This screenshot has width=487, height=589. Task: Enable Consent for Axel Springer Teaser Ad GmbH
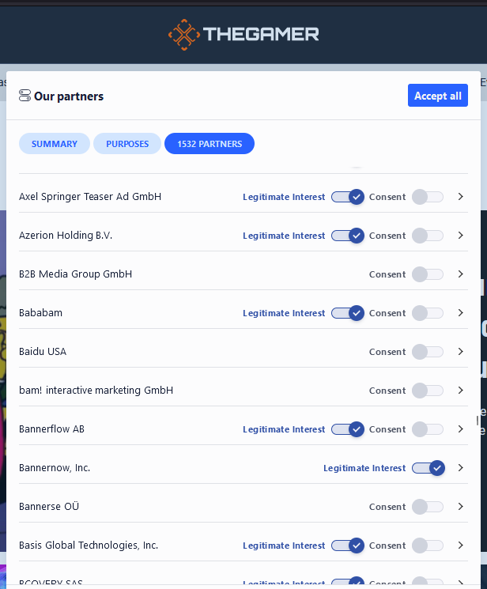[x=428, y=197]
